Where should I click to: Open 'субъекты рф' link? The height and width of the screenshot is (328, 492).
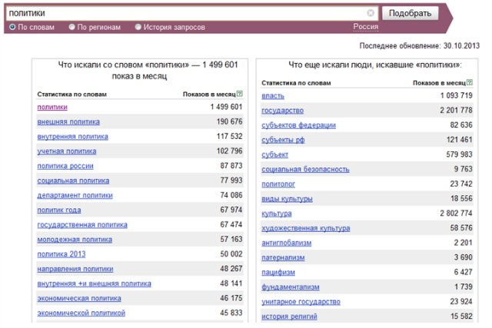(283, 140)
